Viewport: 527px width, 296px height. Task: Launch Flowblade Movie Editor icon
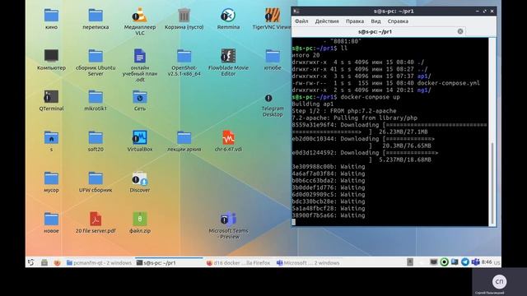click(228, 56)
